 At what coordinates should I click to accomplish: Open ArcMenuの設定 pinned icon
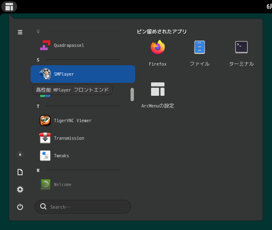[158, 89]
